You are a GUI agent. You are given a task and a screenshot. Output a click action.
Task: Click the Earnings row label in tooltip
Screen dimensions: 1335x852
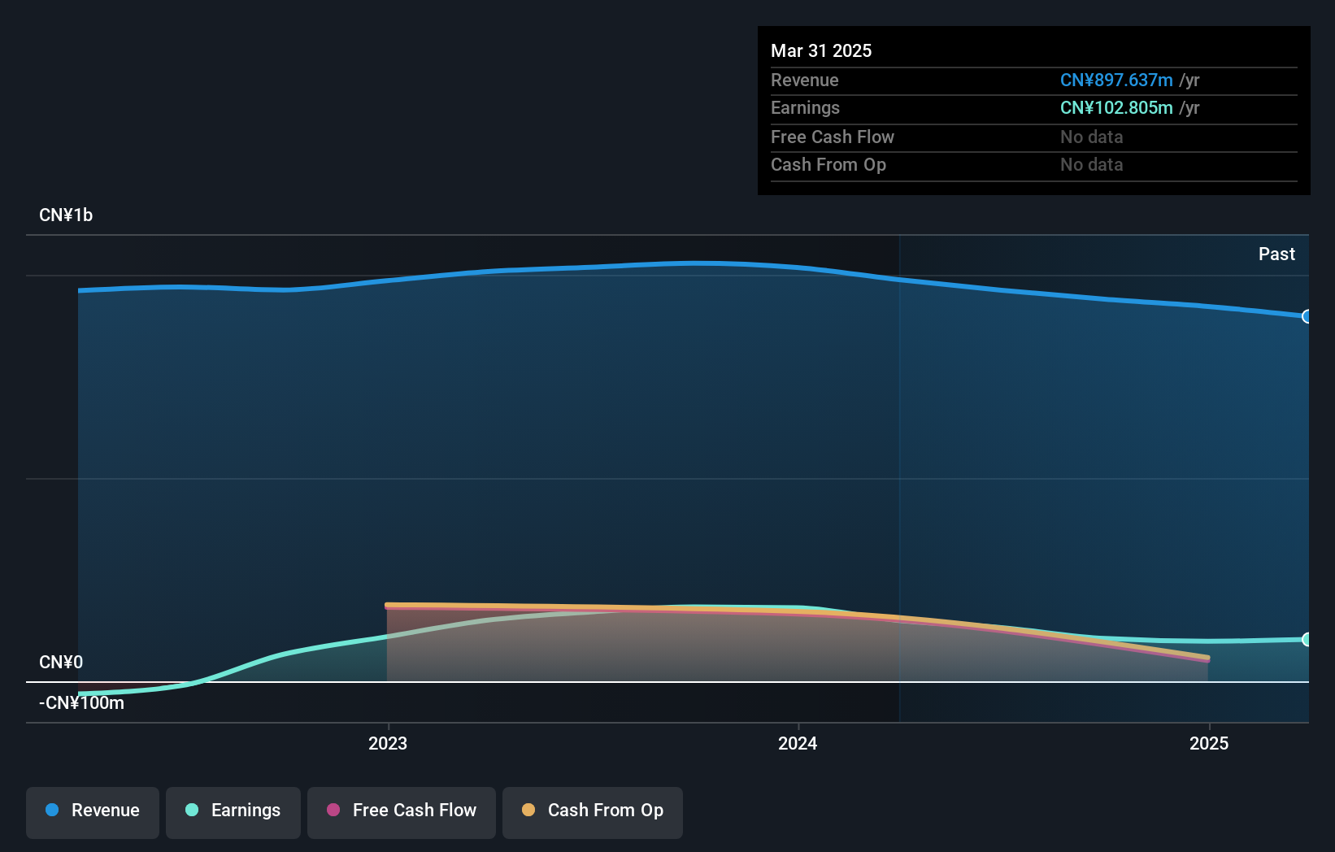coord(805,107)
